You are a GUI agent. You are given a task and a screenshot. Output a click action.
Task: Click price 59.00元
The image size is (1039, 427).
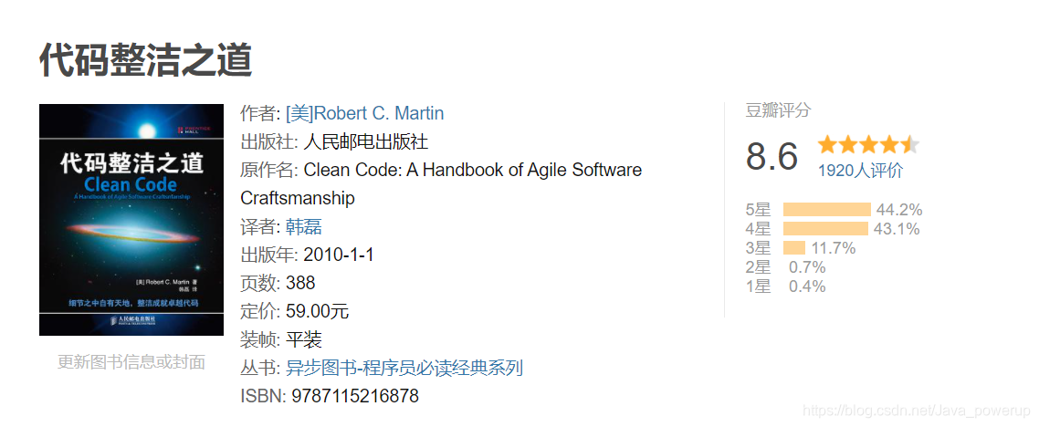[318, 311]
